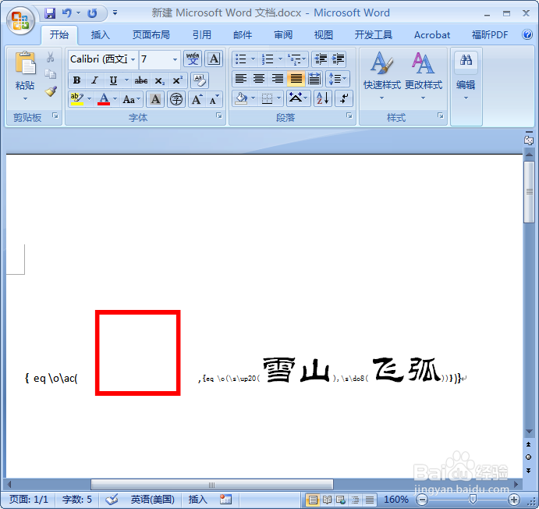Click 字数: 5 word count
Screen dimensions: 539x509
[77, 499]
